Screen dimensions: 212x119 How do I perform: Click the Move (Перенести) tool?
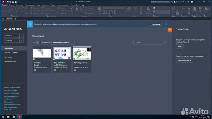(35, 8)
